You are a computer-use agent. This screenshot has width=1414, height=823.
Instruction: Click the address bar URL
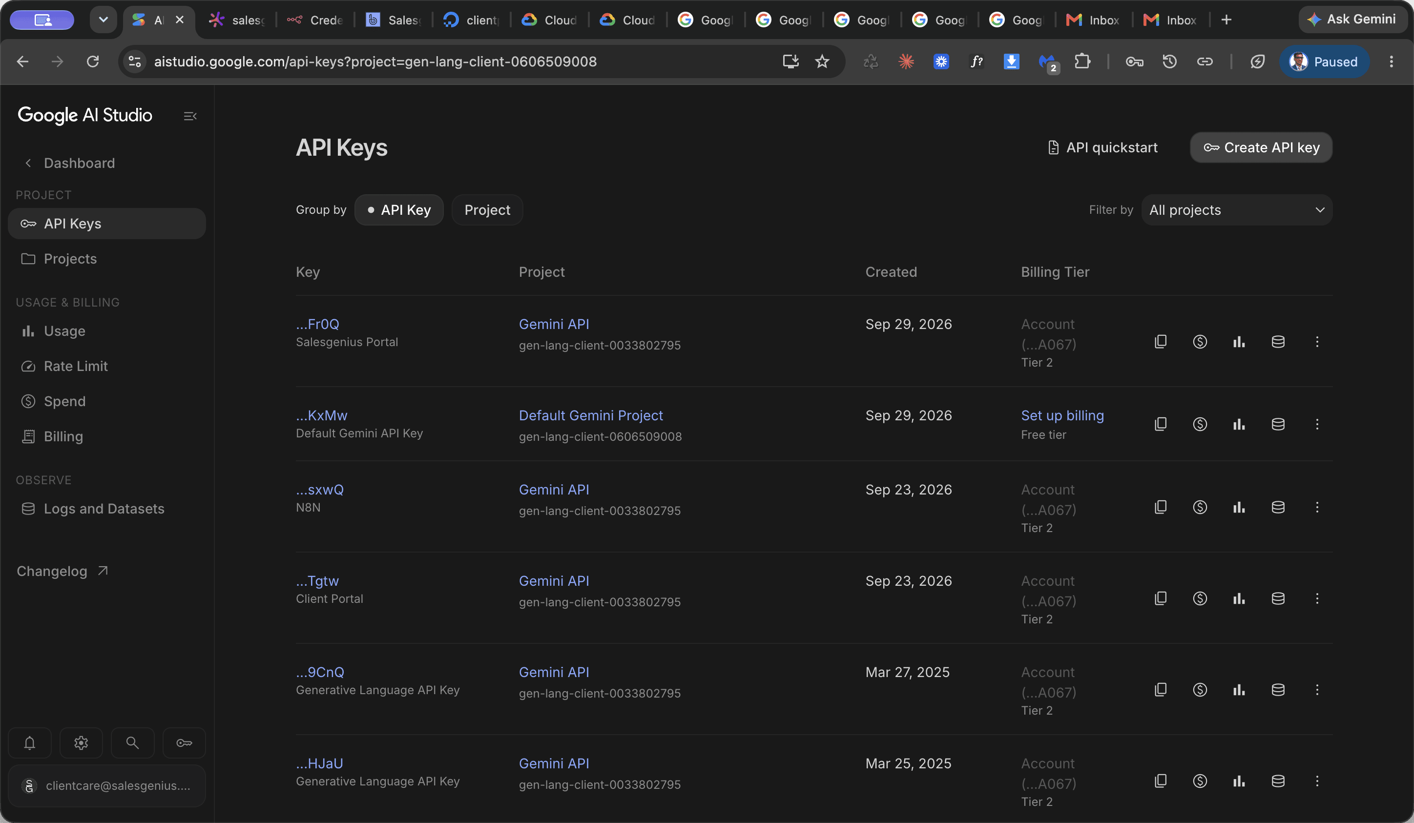point(375,61)
